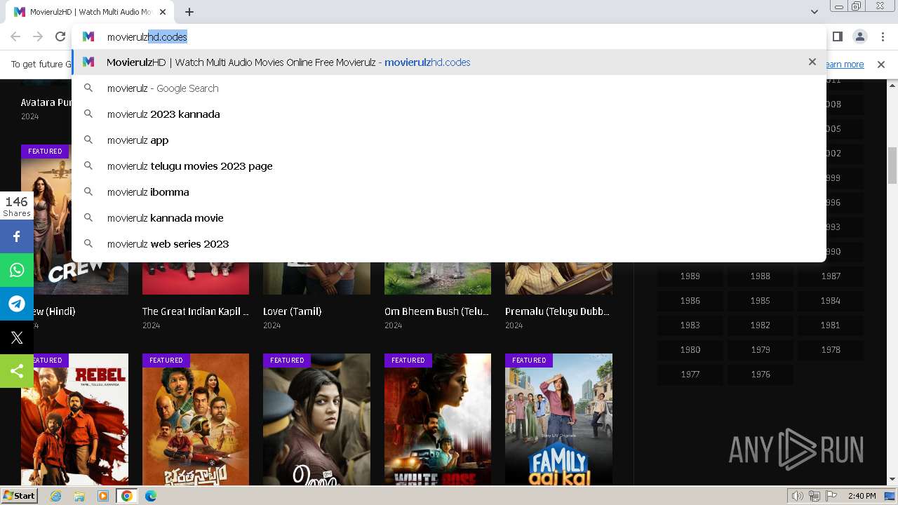The image size is (898, 505).
Task: Click the page vertical scrollbar thumb
Action: (x=892, y=165)
